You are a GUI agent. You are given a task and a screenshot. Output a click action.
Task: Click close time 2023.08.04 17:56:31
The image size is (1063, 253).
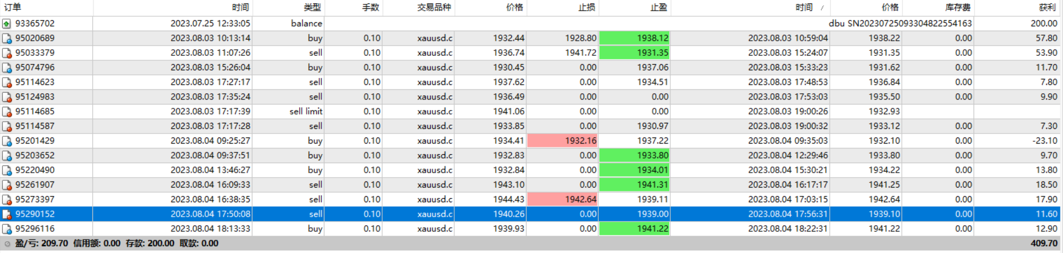pos(788,214)
